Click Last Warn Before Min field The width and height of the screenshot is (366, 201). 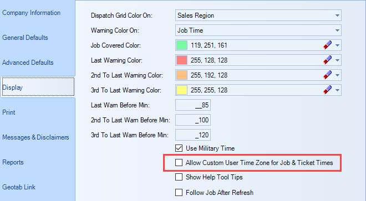tap(193, 105)
